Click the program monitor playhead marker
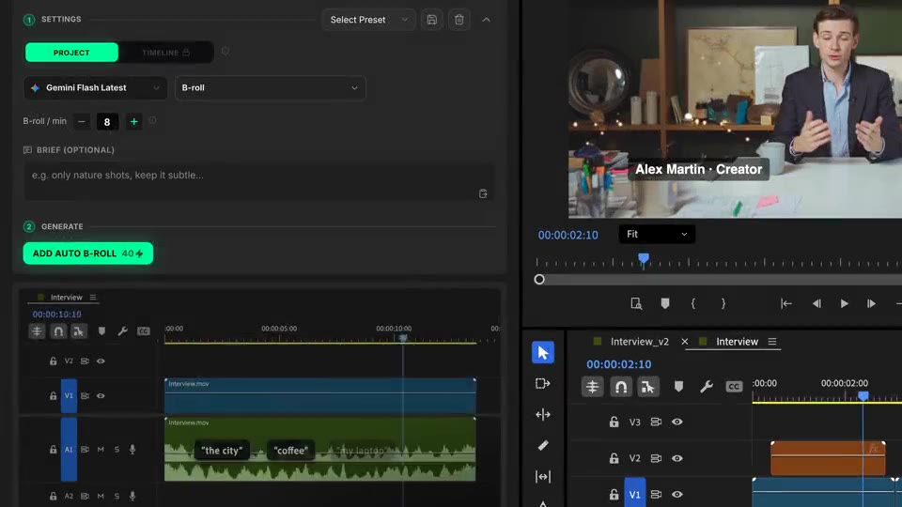 [644, 259]
